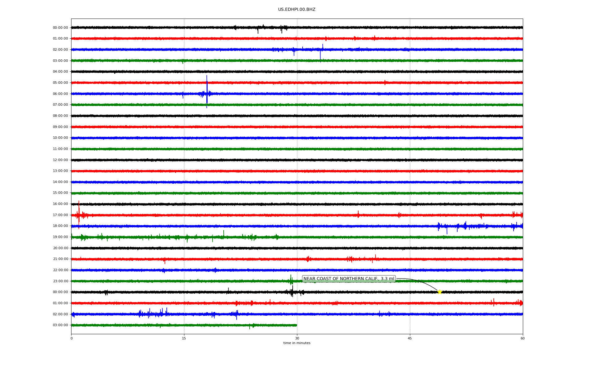The width and height of the screenshot is (594, 371).
Task: Click the last 03:00:00 row label at bottom
Action: [60, 325]
